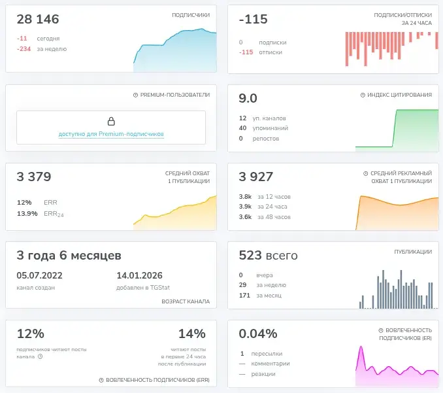Screen dimensions: 443x393
Task: Click 'вчера' publications label
Action: click(265, 275)
